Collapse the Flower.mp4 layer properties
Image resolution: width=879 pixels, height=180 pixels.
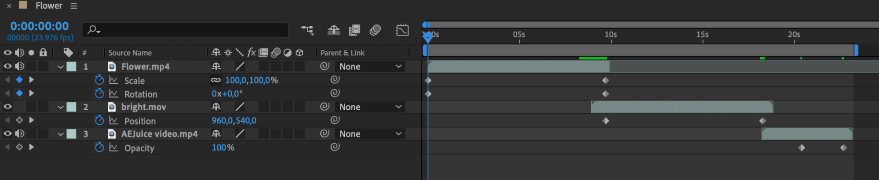pos(61,67)
